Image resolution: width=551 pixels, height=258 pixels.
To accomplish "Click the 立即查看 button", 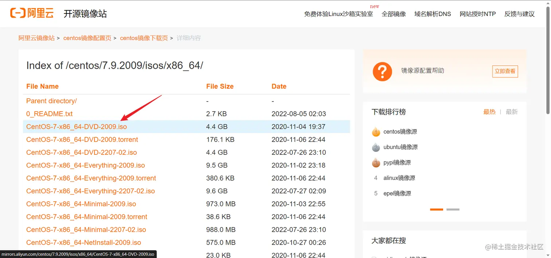I will click(505, 71).
